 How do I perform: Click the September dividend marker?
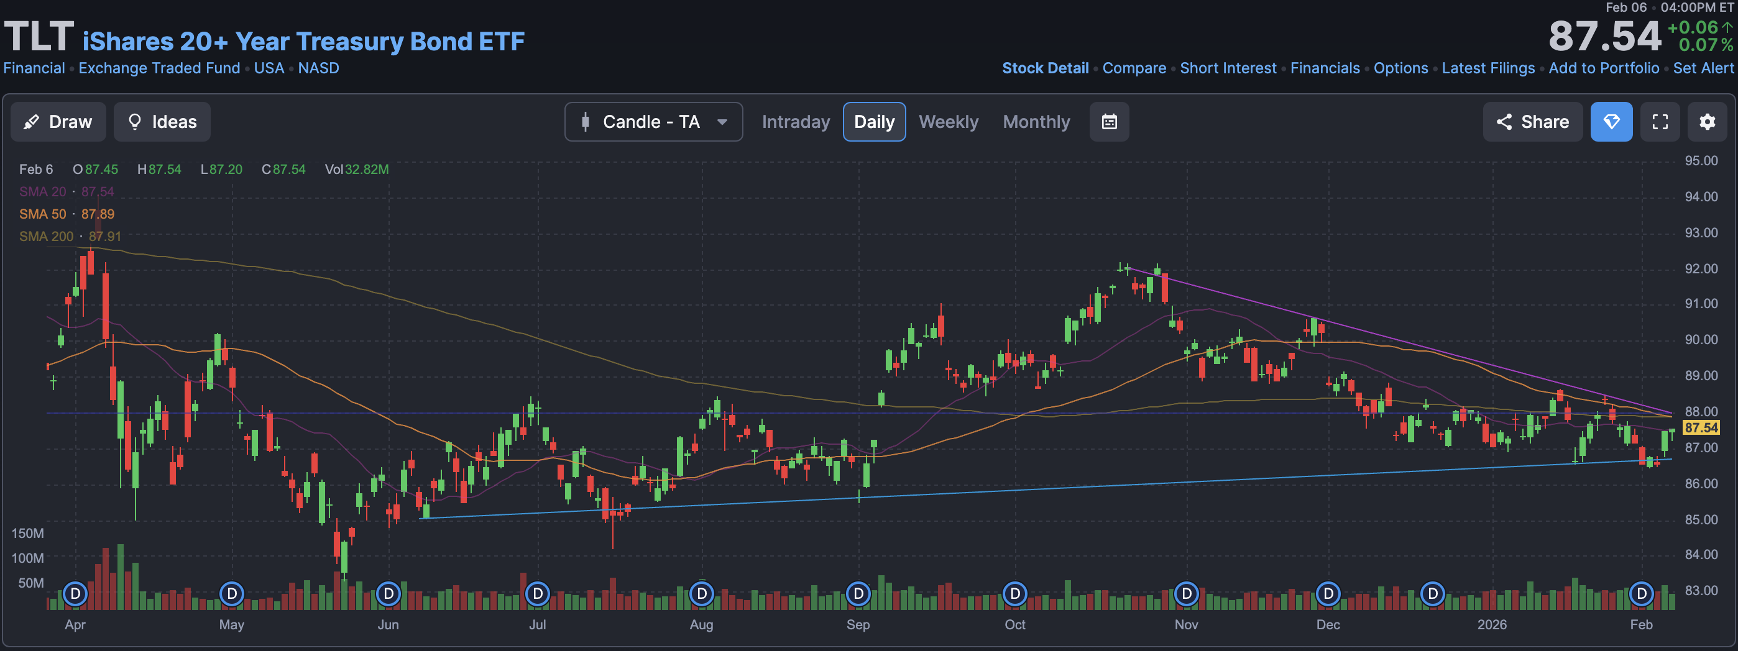(858, 594)
